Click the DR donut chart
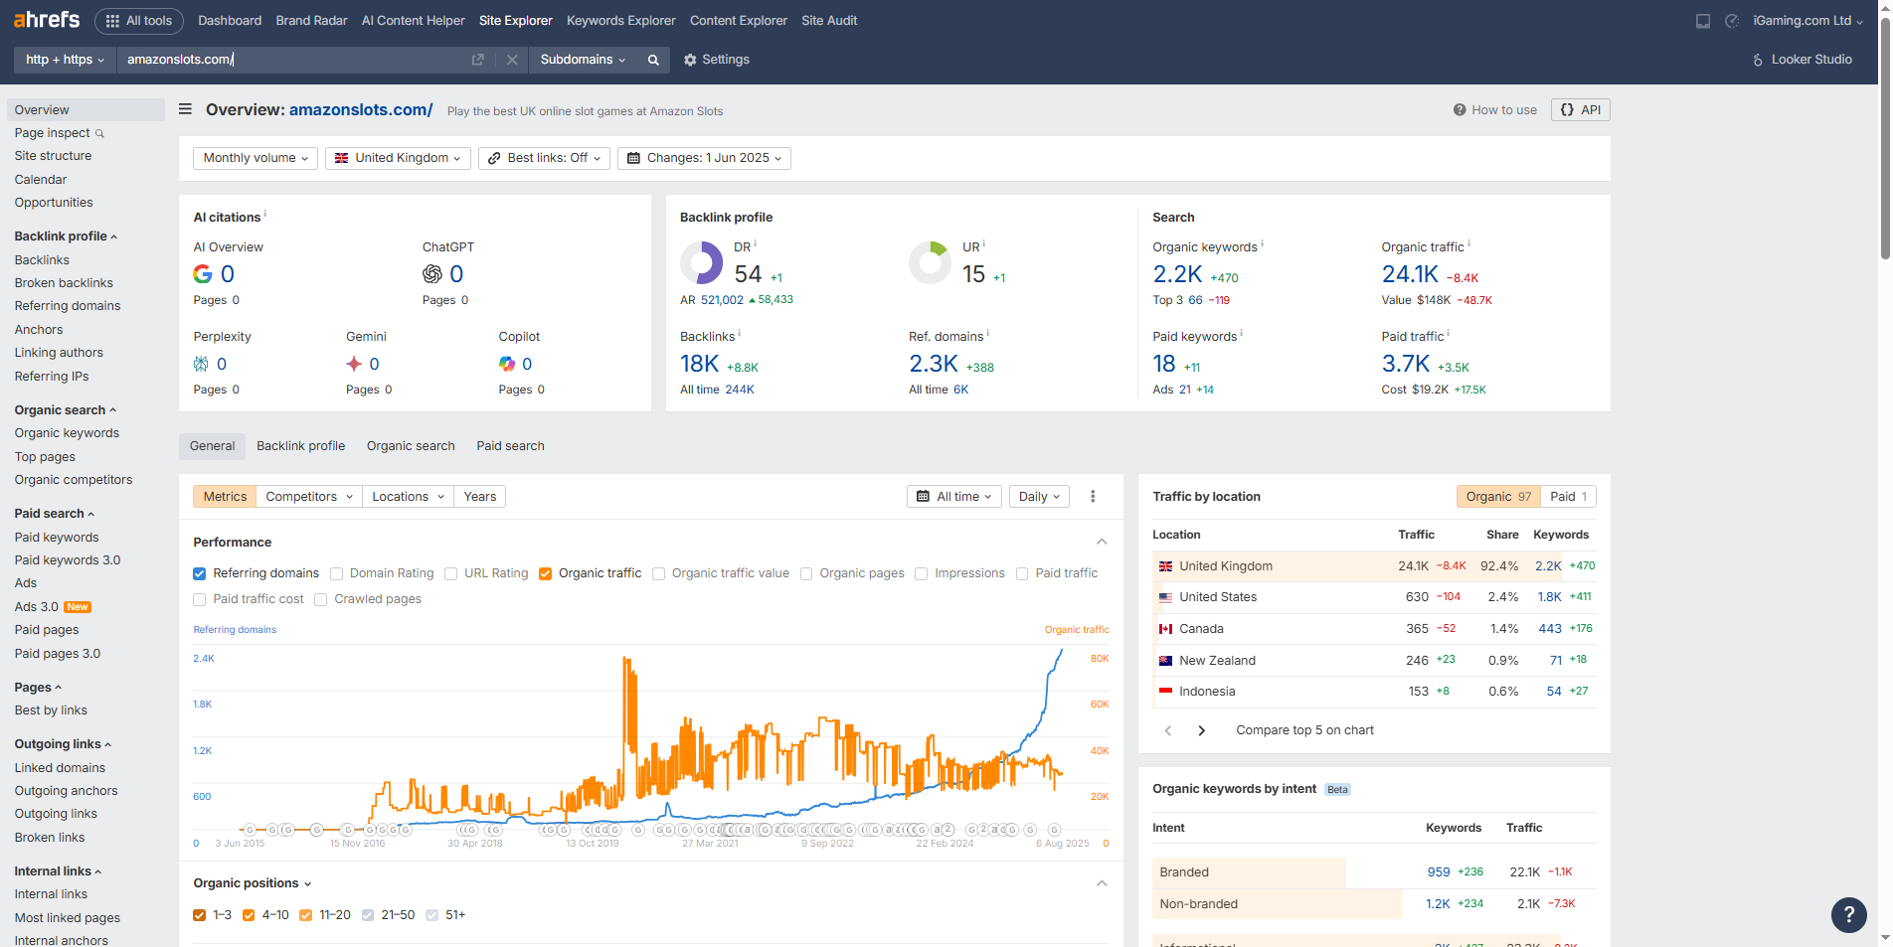The height and width of the screenshot is (947, 1893). click(x=702, y=263)
